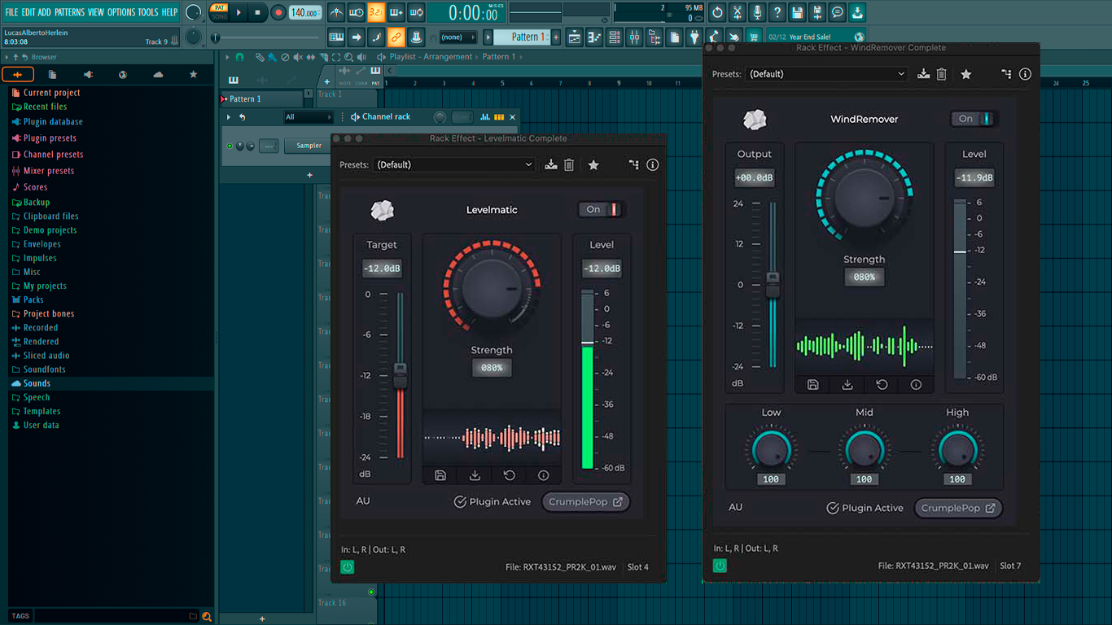
Task: Open the PATTERNS menu
Action: pos(69,12)
